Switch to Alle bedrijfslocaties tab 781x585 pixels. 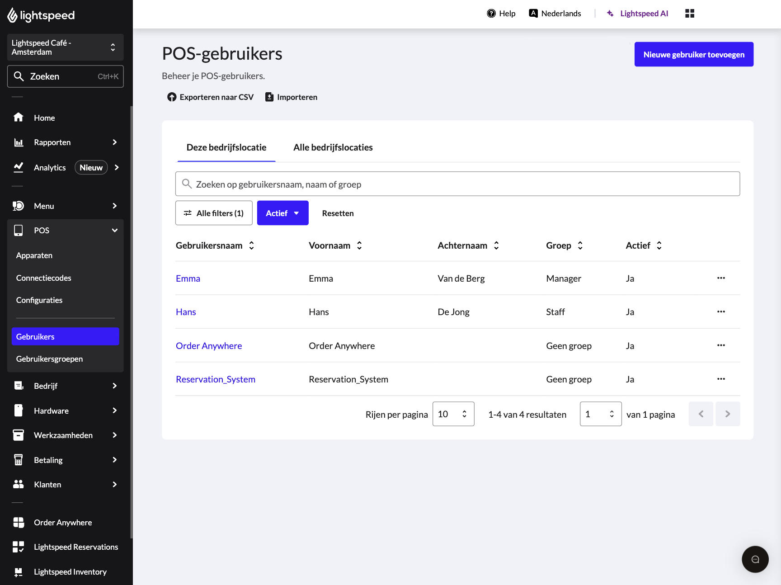point(333,147)
